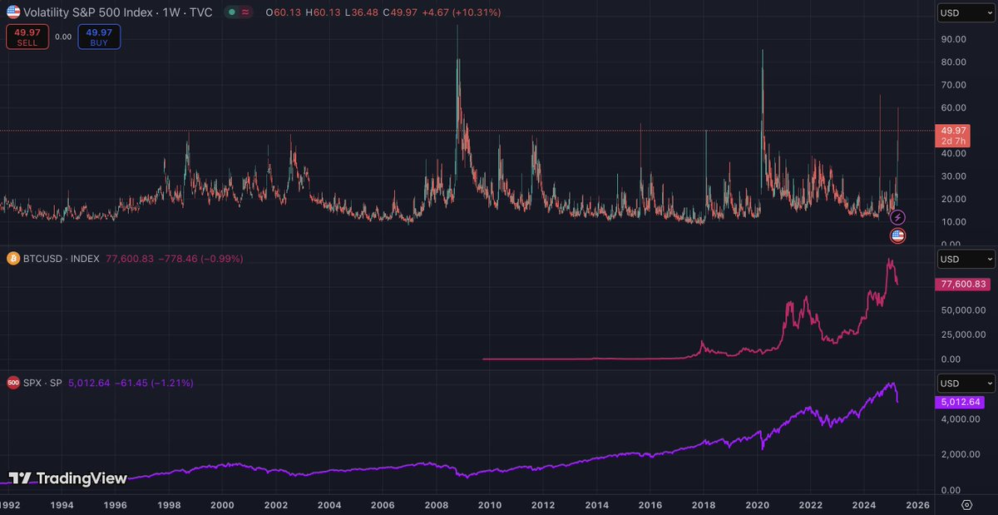Click the TradingView logo

point(68,478)
